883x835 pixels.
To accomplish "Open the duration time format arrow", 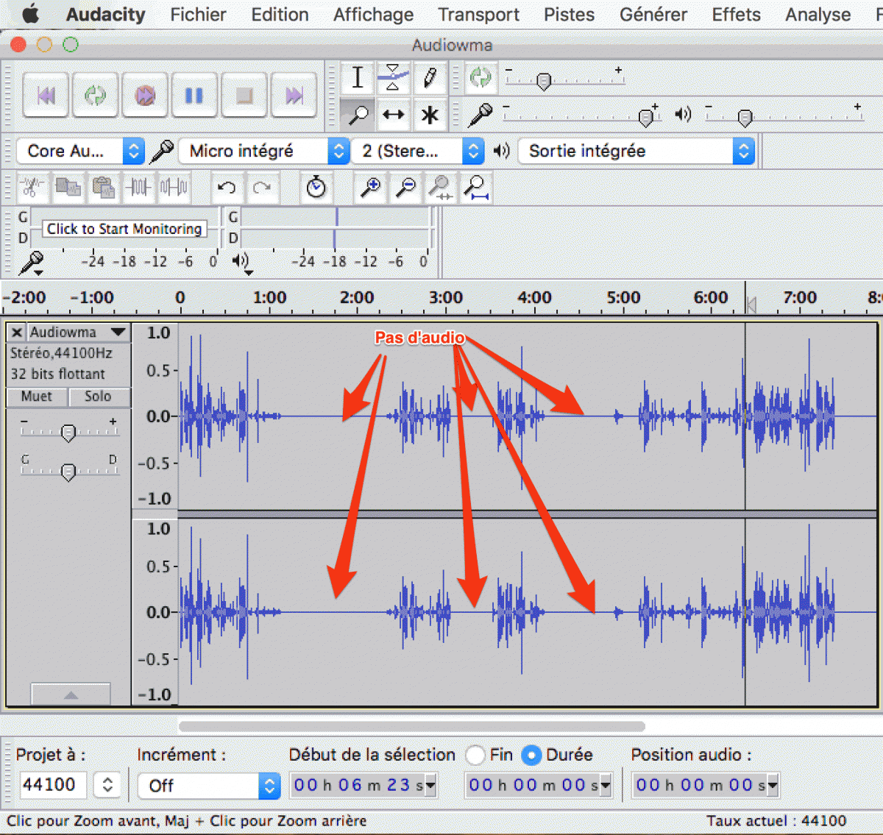I will coord(606,785).
